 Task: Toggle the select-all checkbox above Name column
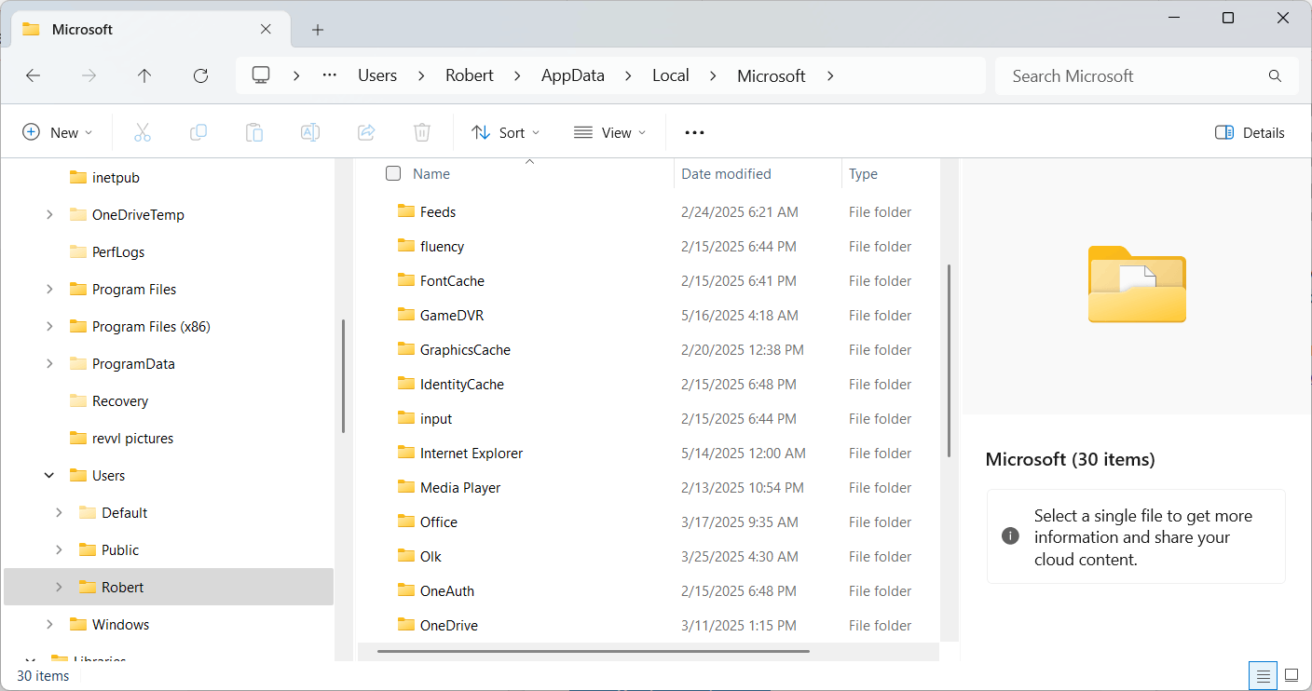(393, 173)
